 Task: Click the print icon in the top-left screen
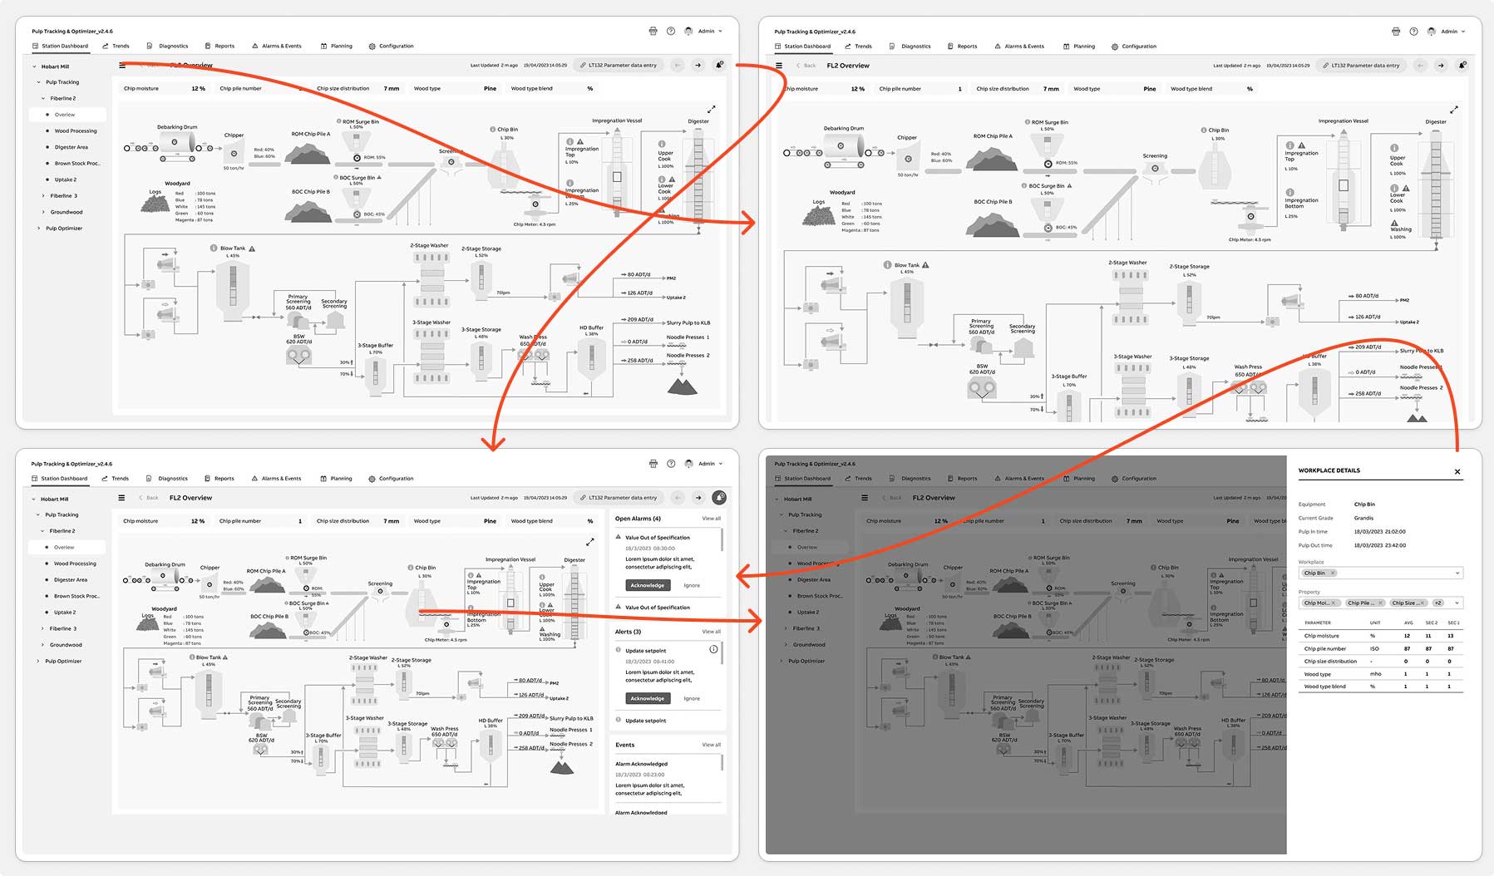(x=653, y=32)
